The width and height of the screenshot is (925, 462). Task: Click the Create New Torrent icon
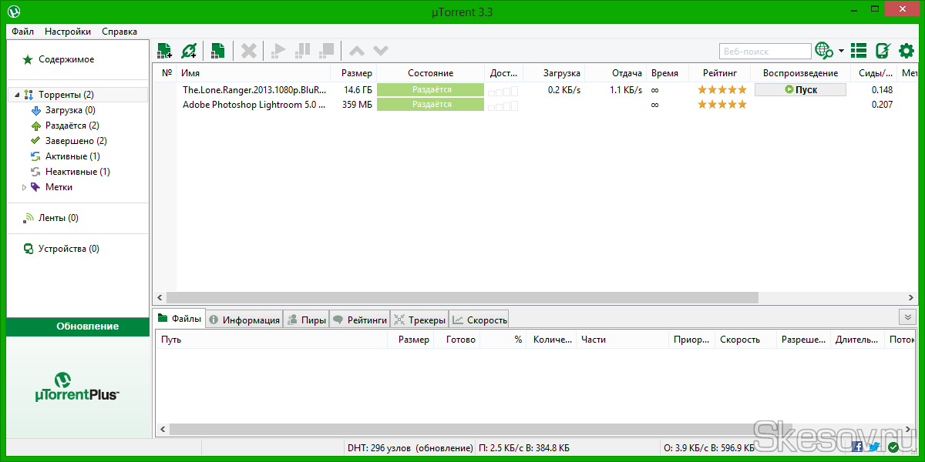(x=218, y=51)
